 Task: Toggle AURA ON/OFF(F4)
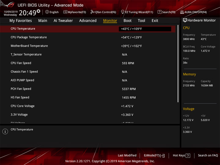point(196,12)
